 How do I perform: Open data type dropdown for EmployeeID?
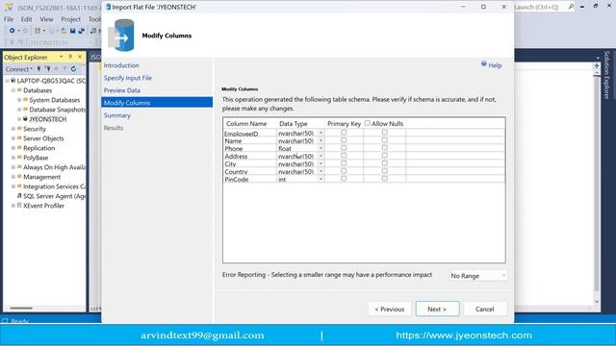321,134
